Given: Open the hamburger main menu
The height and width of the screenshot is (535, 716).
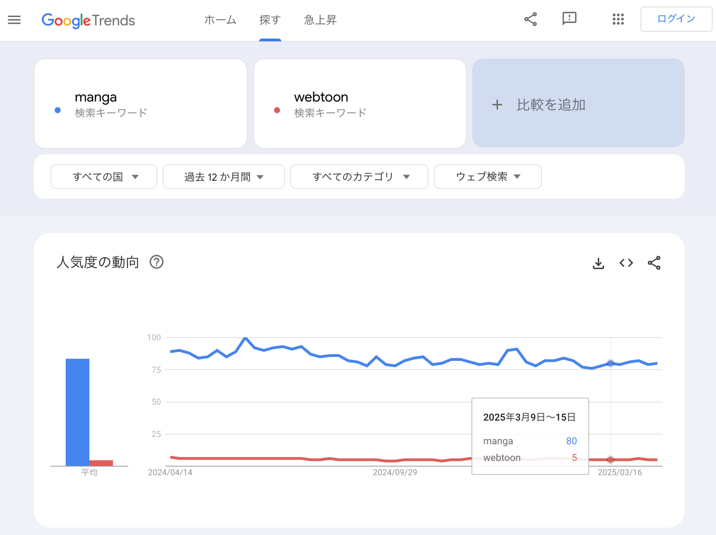Looking at the screenshot, I should (14, 20).
